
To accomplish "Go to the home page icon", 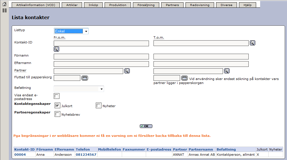I will click(4, 4).
